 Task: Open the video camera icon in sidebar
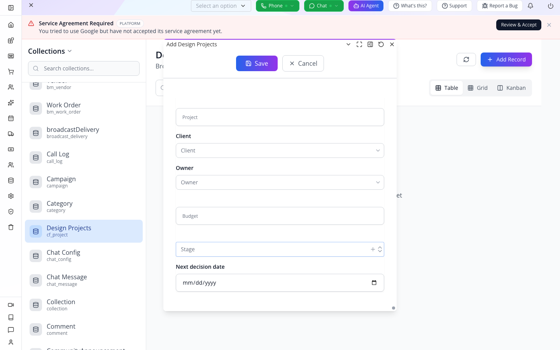[x=11, y=305]
